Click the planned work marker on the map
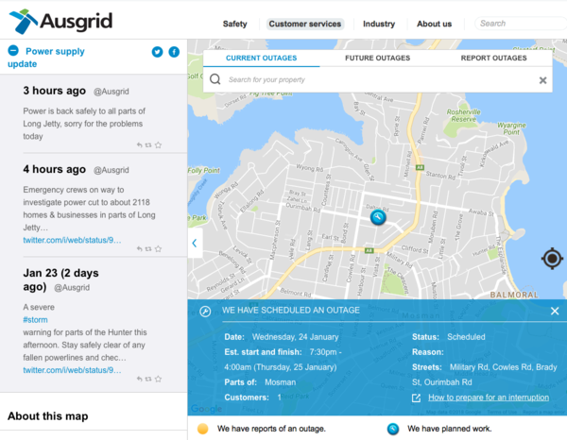Image resolution: width=567 pixels, height=440 pixels. click(378, 217)
